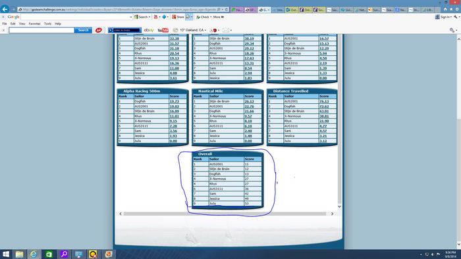This screenshot has height=259, width=461.
Task: Go back with the browser back arrow
Action: click(x=5, y=9)
